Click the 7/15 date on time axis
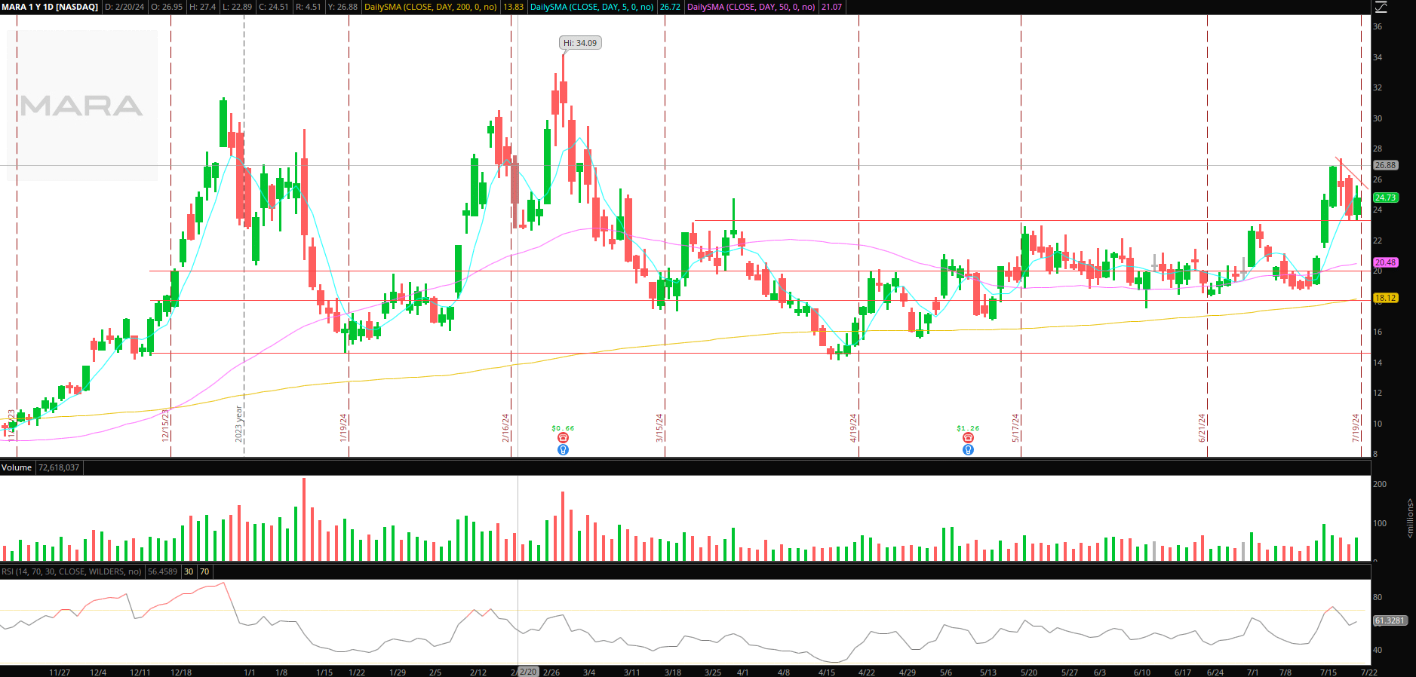Image resolution: width=1416 pixels, height=677 pixels. click(1328, 672)
